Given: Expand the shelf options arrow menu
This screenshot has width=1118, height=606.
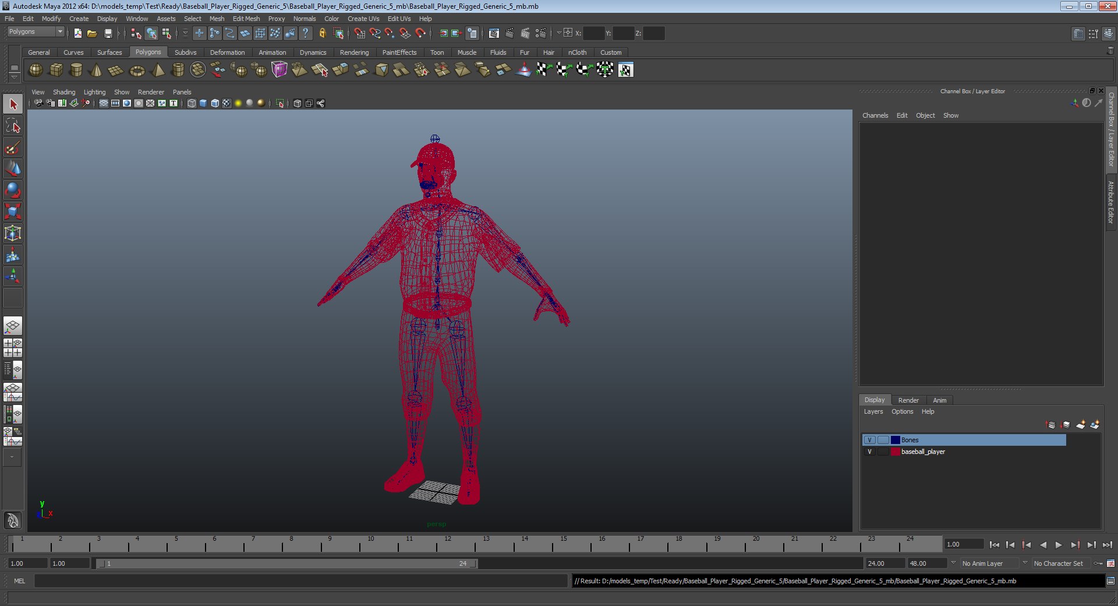Looking at the screenshot, I should pos(15,77).
